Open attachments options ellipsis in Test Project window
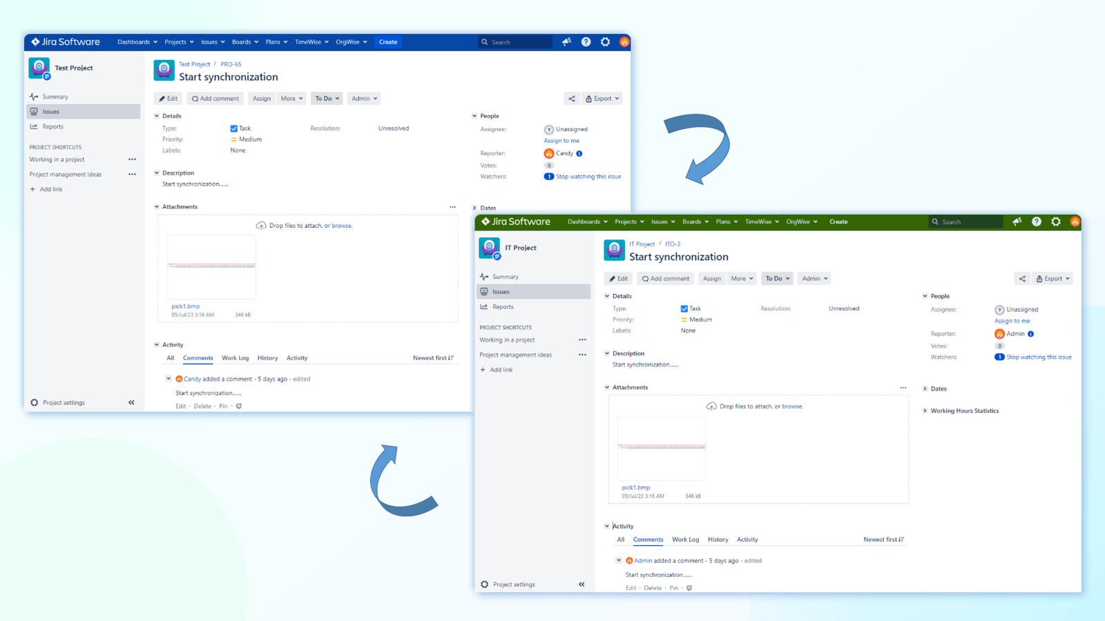 pos(452,207)
